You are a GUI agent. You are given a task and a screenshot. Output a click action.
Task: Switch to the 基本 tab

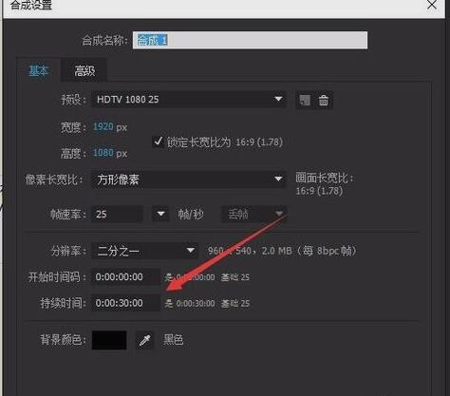pyautogui.click(x=39, y=70)
